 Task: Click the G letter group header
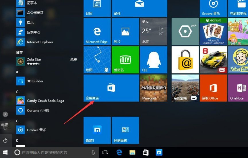[17, 121]
